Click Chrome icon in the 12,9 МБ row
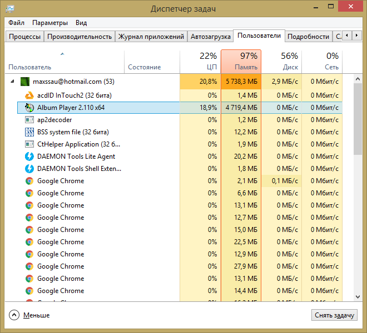Screen dimensions: 367x333 point(29,254)
